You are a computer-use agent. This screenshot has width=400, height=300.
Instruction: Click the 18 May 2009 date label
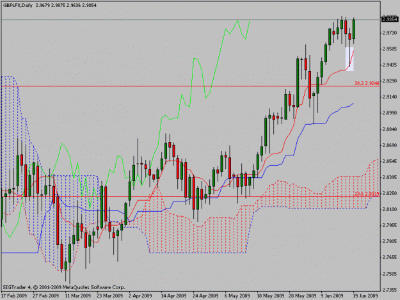point(271,296)
